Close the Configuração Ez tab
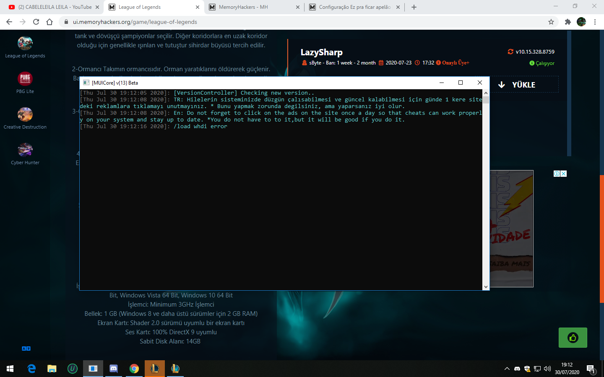Screen dimensions: 604x377 pyautogui.click(x=398, y=7)
